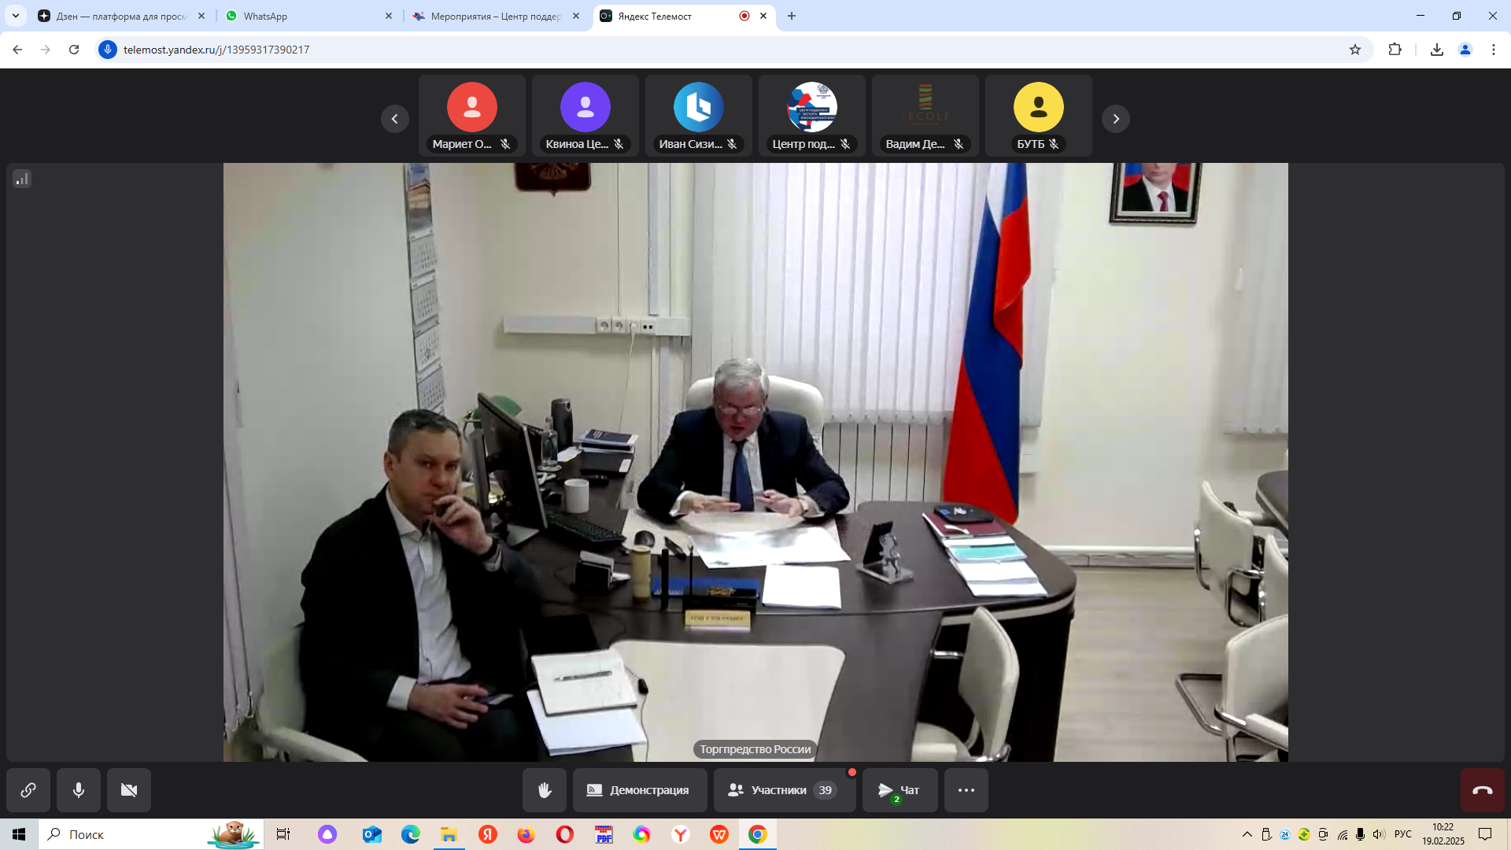1511x850 pixels.
Task: Open the browser extensions puzzle icon
Action: pos(1395,50)
